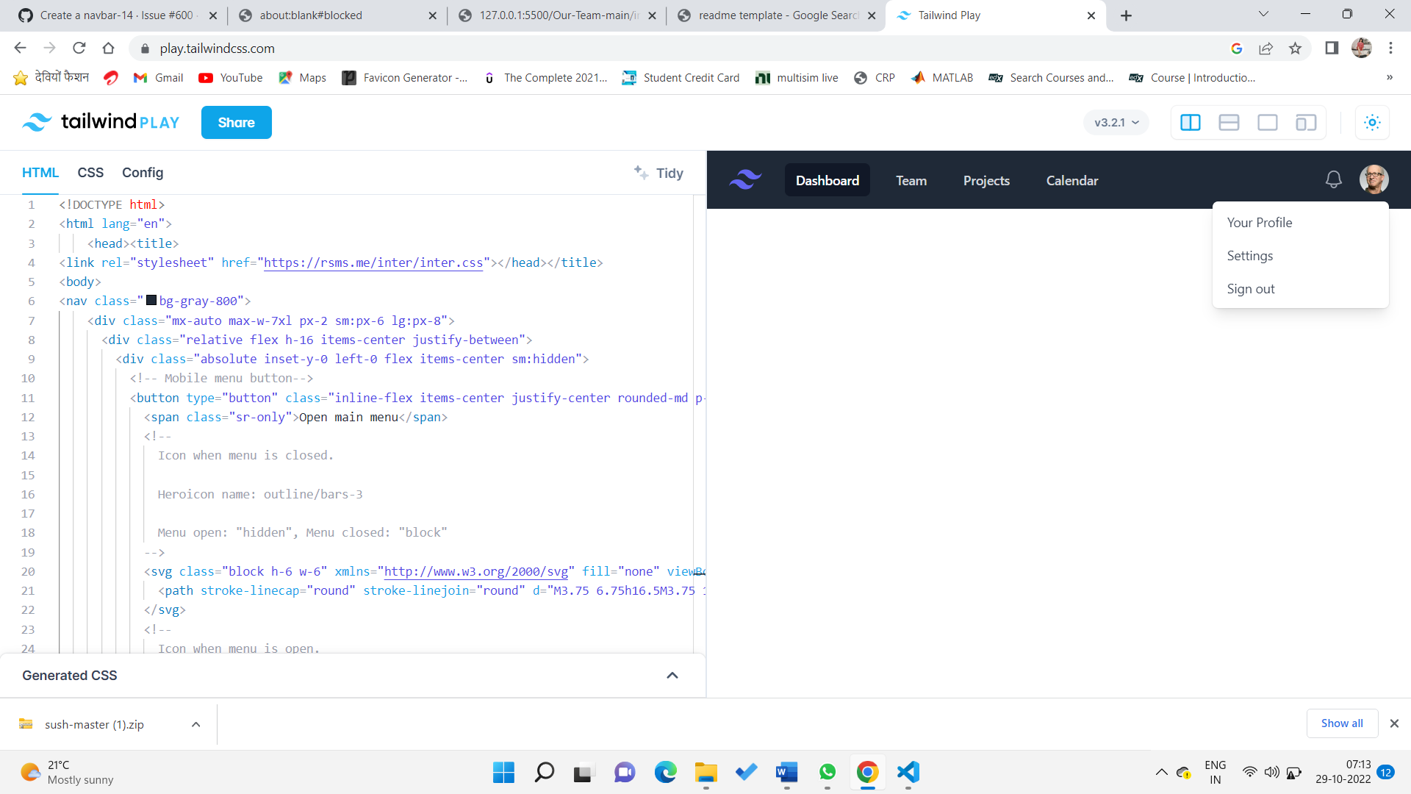The width and height of the screenshot is (1411, 794).
Task: Switch to the CSS tab
Action: tap(90, 173)
